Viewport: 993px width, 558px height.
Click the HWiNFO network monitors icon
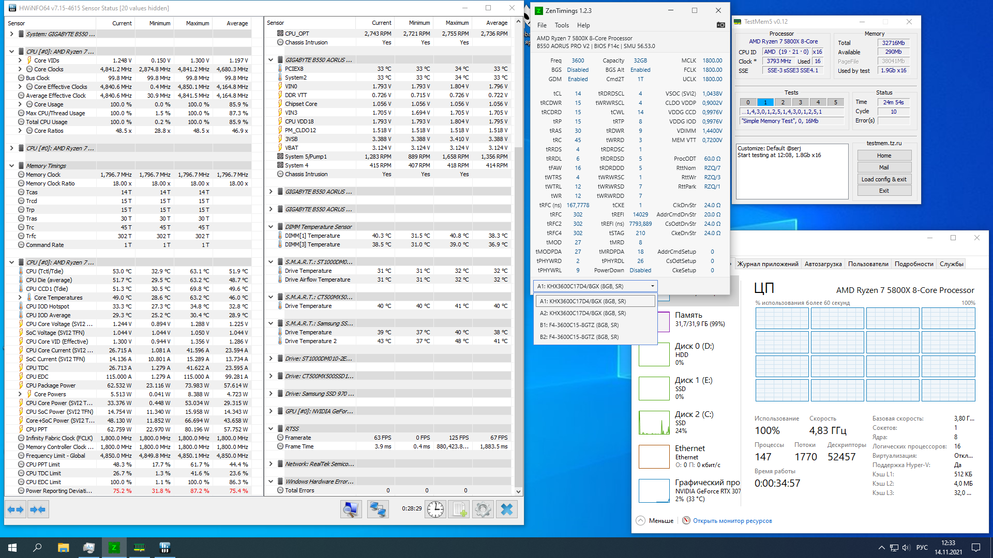[378, 509]
